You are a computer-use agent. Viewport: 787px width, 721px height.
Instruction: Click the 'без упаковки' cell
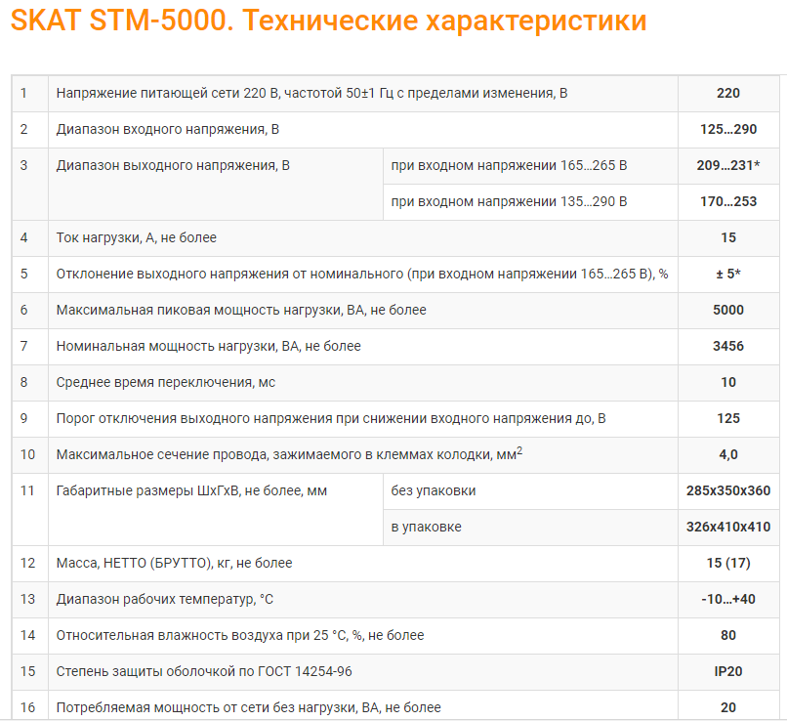[x=434, y=490]
